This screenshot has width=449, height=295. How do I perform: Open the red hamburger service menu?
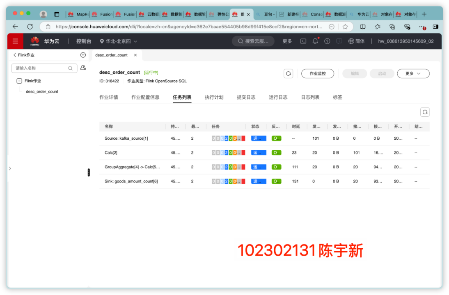[x=15, y=41]
